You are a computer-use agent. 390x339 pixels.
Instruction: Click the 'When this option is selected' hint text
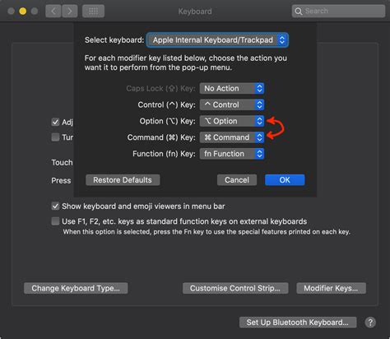[207, 232]
